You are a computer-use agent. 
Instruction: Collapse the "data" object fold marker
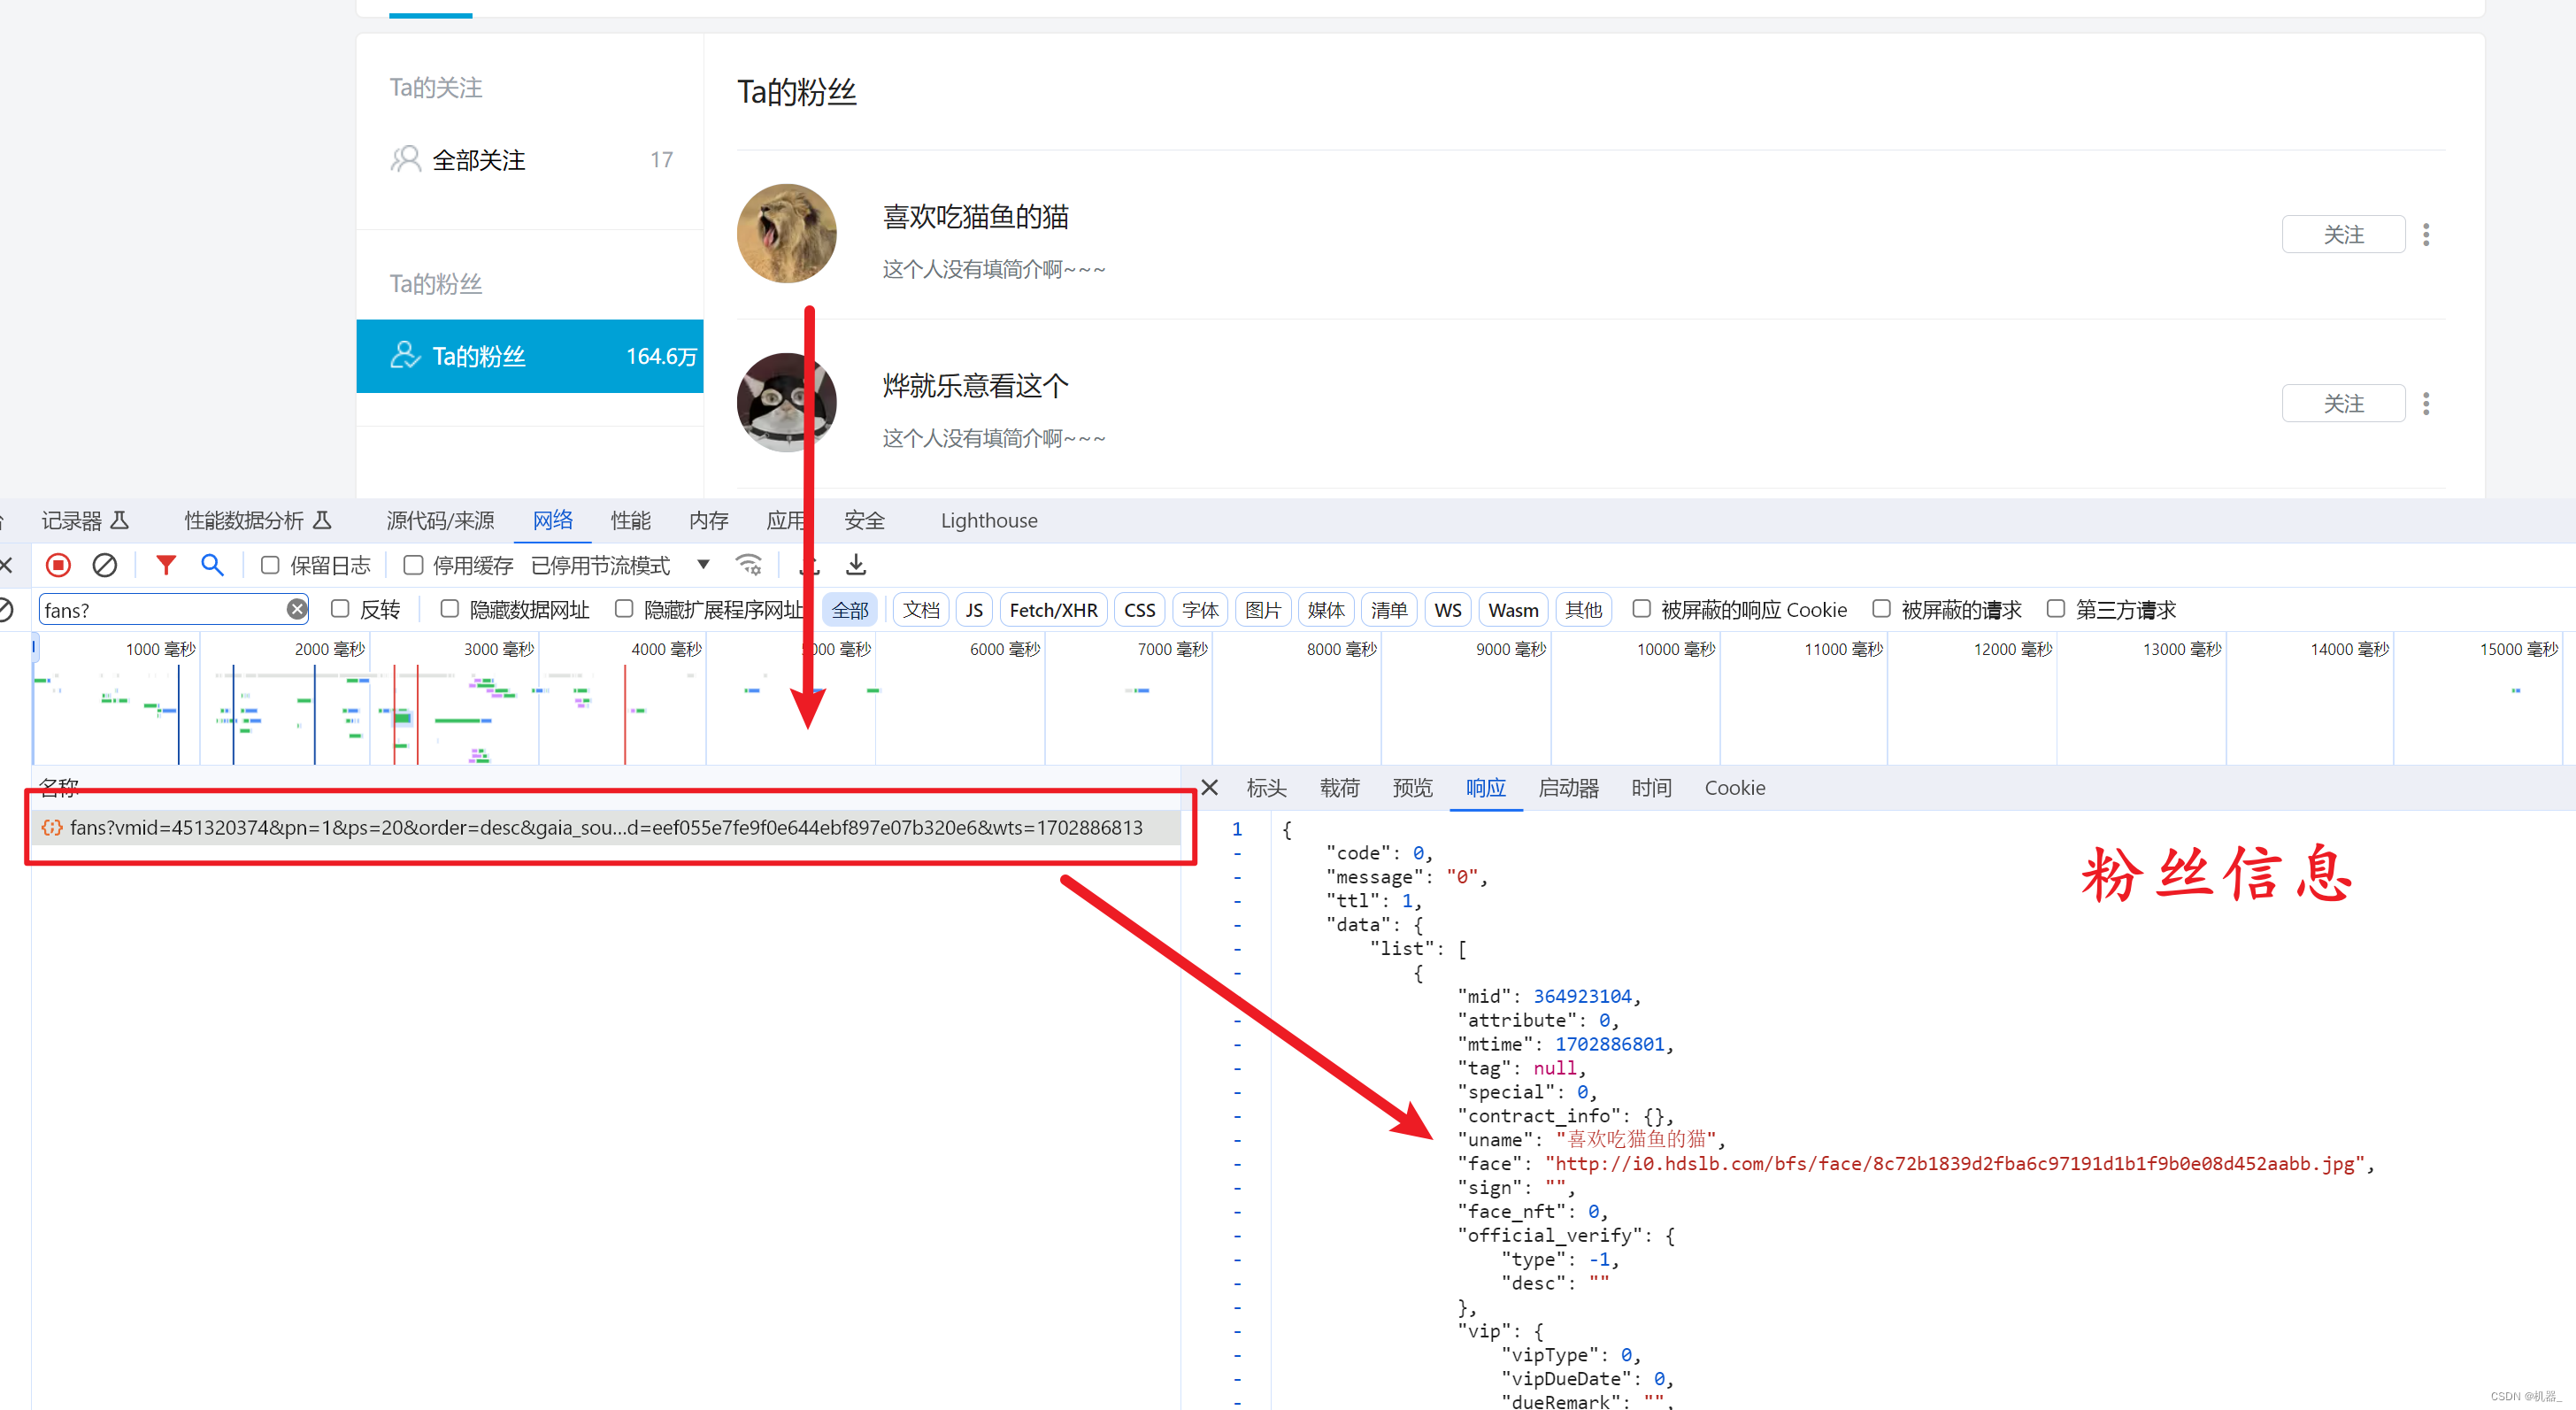(1237, 924)
